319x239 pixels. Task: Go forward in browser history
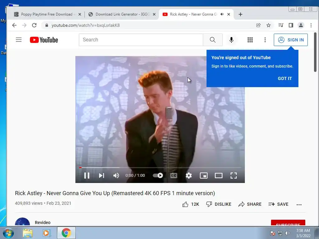coord(24,25)
